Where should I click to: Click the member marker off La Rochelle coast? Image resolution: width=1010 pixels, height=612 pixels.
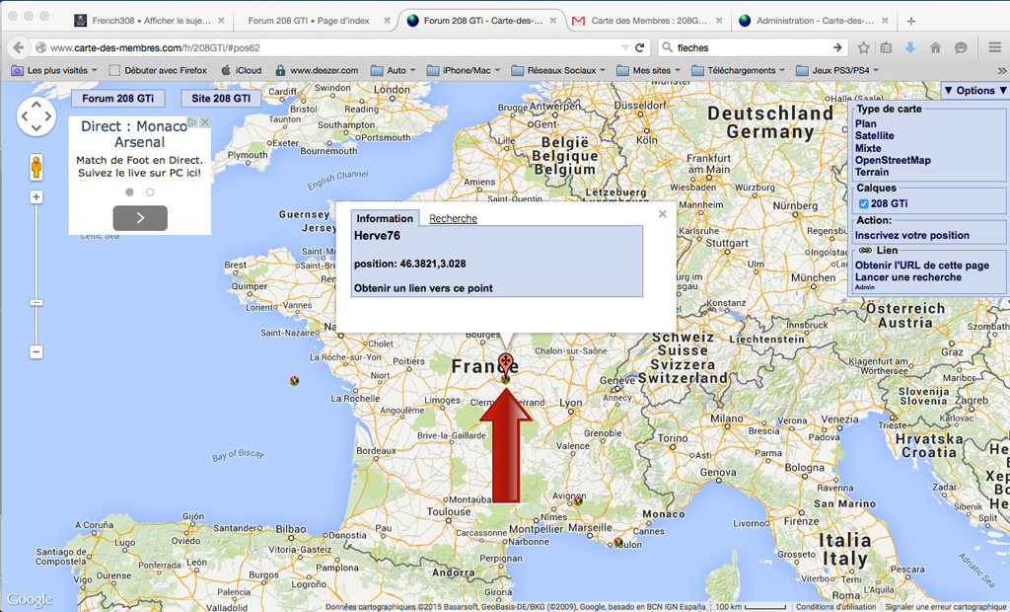[x=294, y=381]
